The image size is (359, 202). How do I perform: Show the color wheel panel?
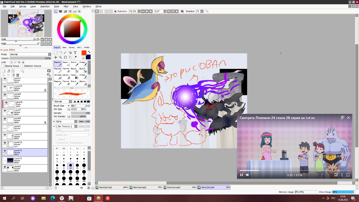tap(56, 11)
